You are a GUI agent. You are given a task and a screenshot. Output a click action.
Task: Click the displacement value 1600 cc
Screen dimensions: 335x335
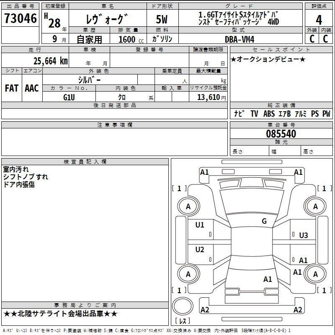point(131,39)
